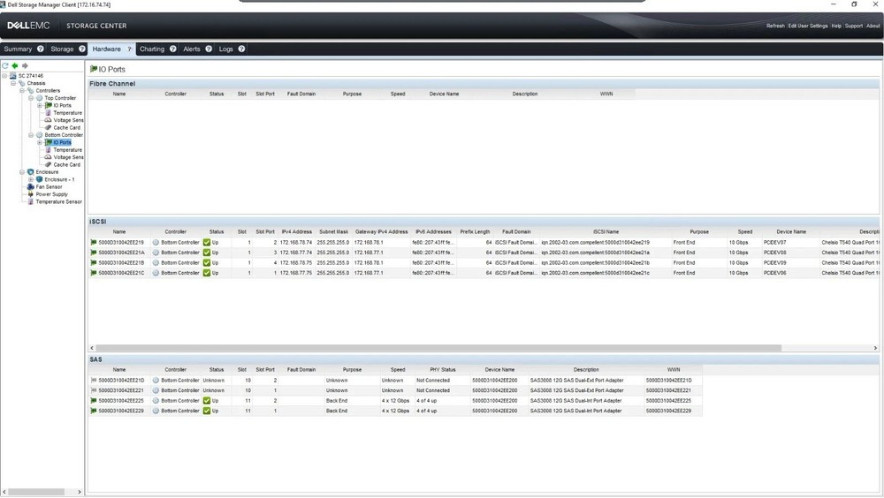
Task: Expand Top Controller IO Ports node
Action: pos(40,105)
